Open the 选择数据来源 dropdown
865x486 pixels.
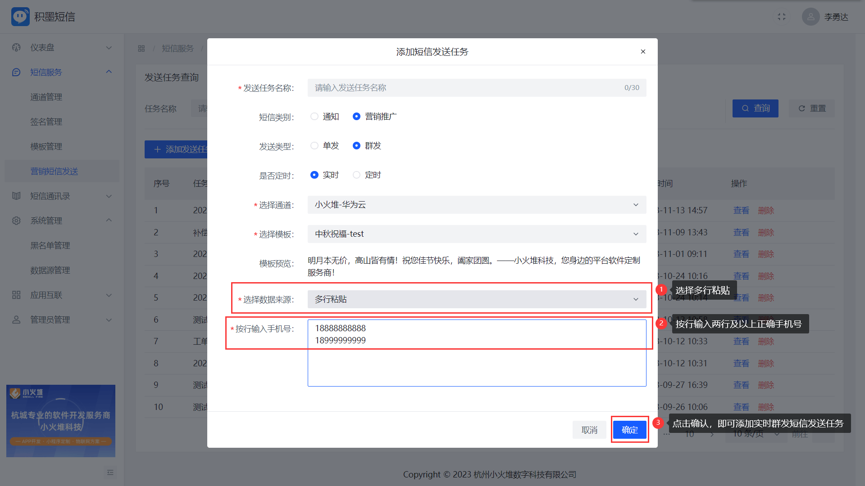click(477, 299)
